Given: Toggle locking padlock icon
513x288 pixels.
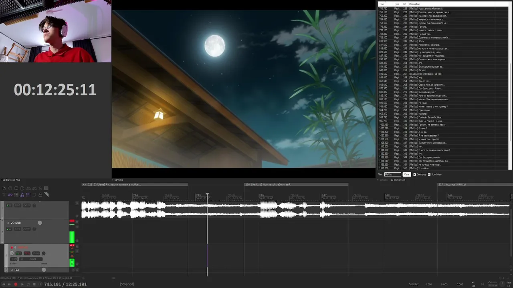Looking at the screenshot, I should [40, 195].
